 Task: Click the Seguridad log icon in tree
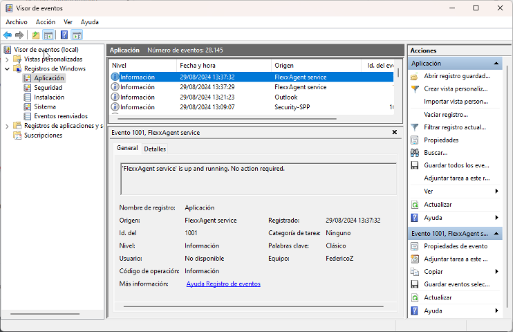(28, 88)
